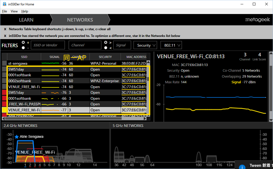Select the plus include filter radio button

[x=23, y=42]
